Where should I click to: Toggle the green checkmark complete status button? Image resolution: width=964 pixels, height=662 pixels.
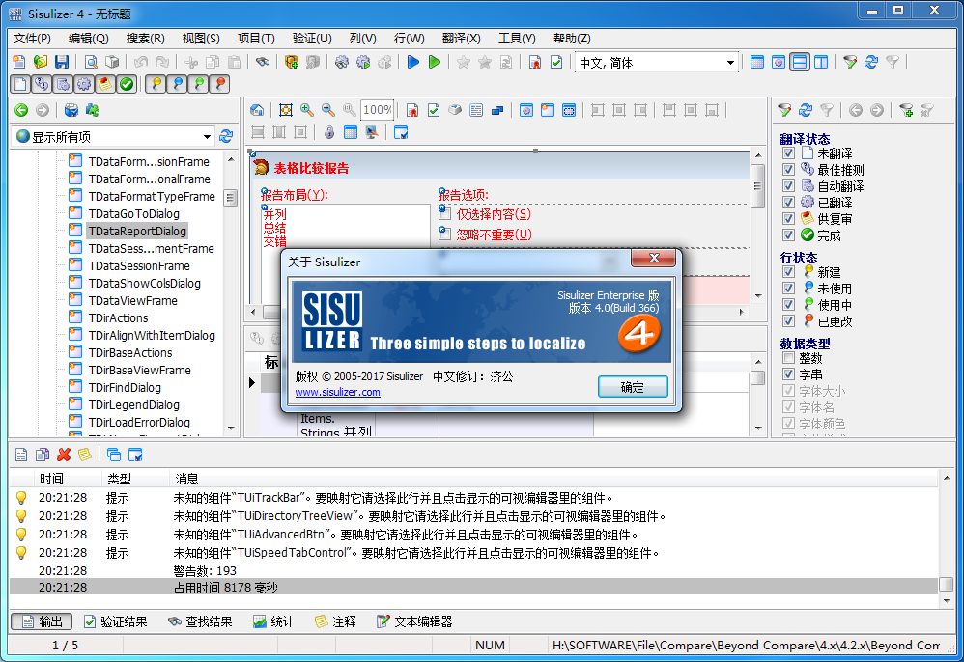[127, 84]
